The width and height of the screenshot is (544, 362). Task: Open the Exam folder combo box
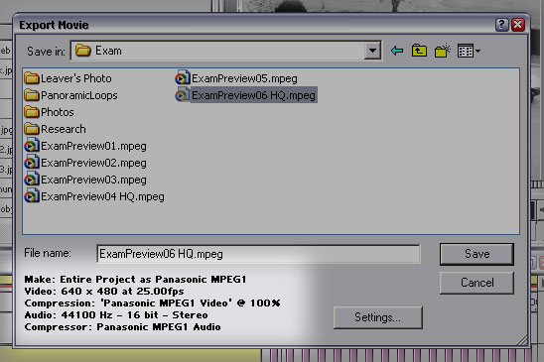[x=226, y=51]
